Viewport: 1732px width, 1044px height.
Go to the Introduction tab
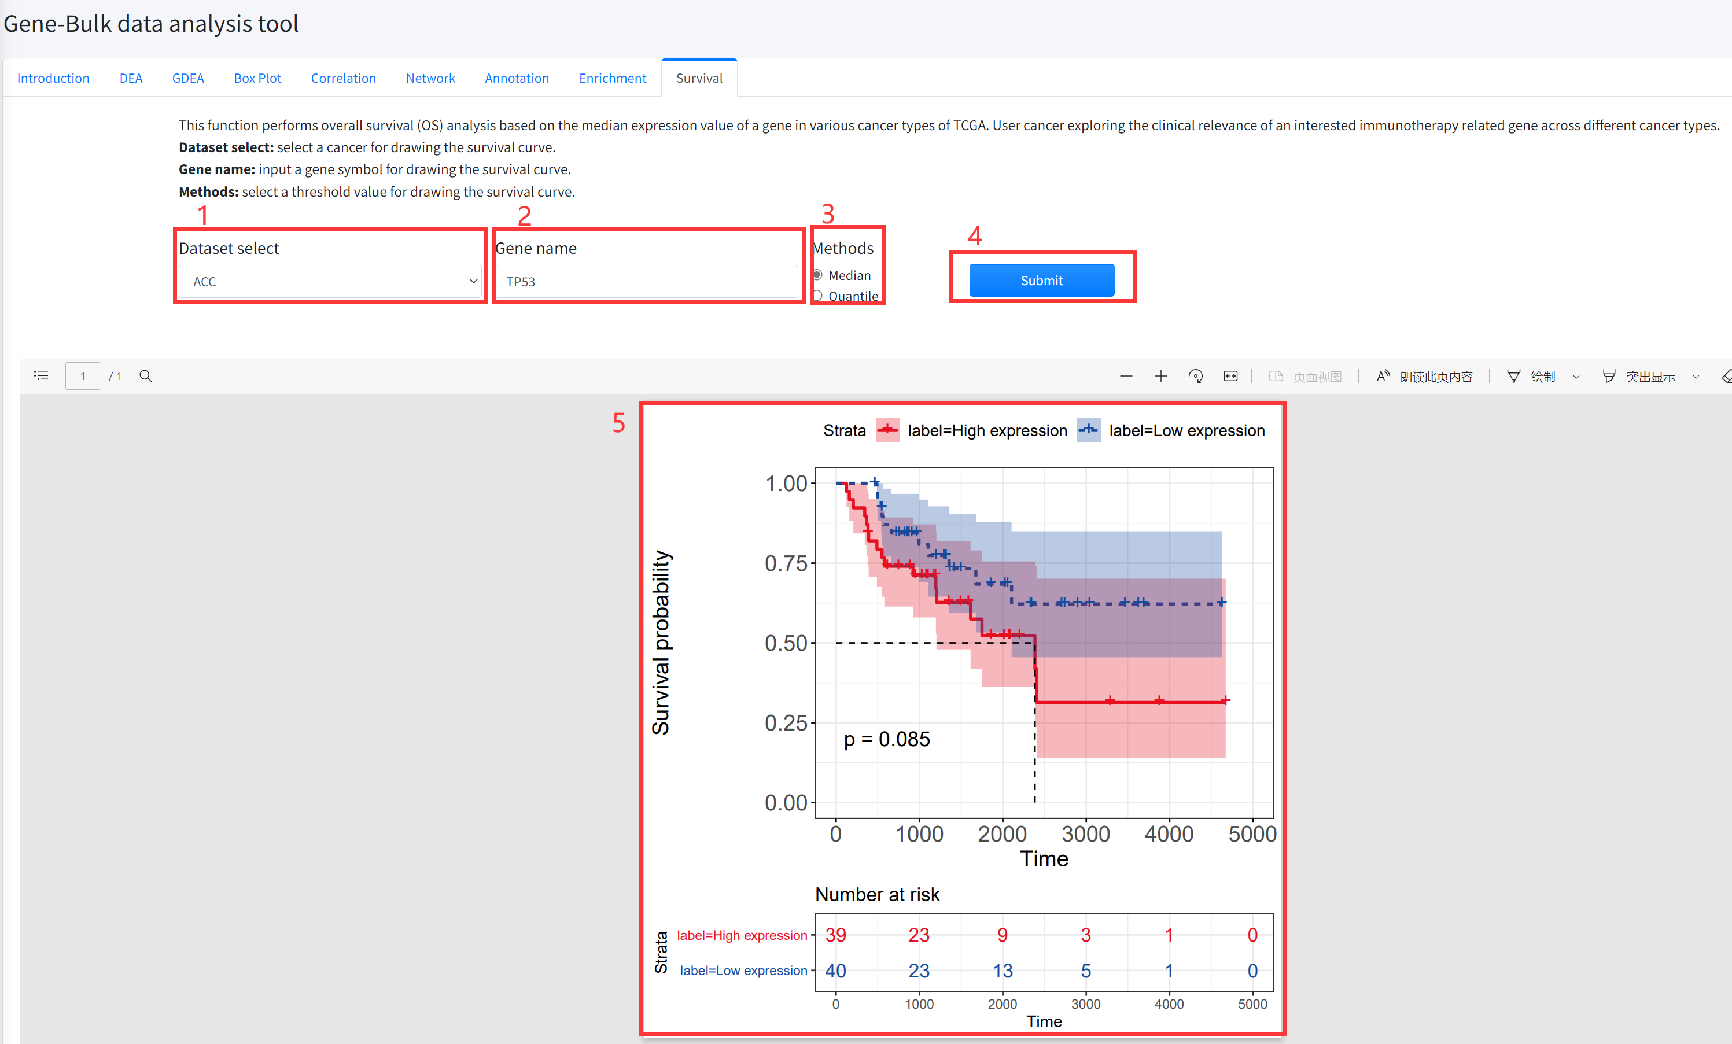53,78
